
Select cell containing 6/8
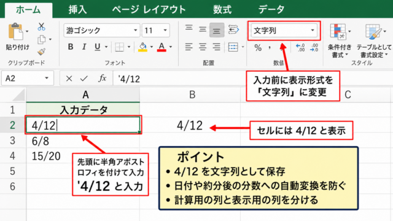[83, 141]
